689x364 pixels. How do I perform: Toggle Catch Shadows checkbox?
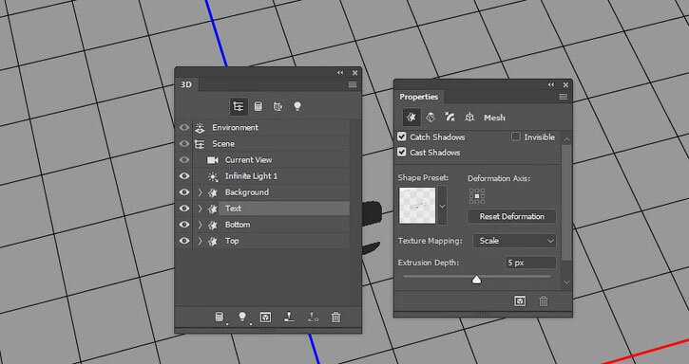(402, 136)
